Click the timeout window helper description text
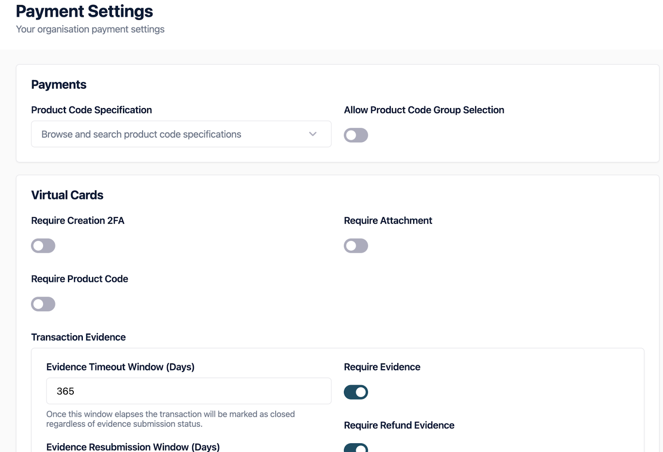This screenshot has width=663, height=452. tap(170, 419)
